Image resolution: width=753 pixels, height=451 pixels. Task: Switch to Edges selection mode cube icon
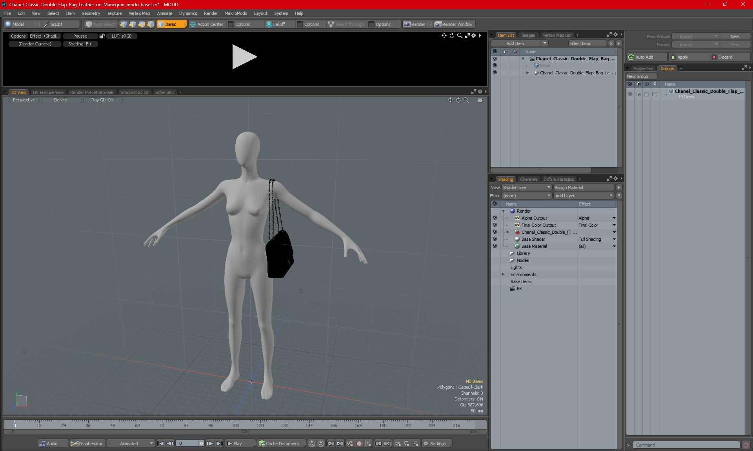click(x=133, y=24)
